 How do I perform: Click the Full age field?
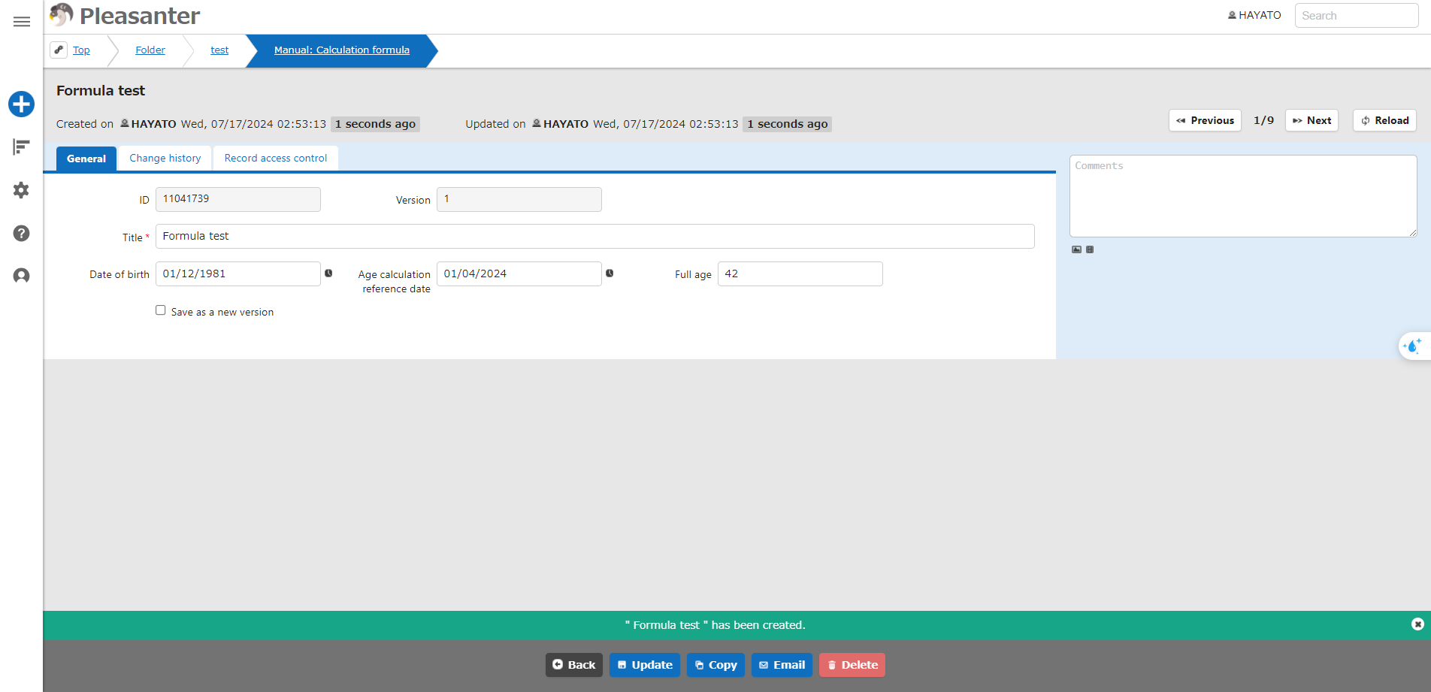pyautogui.click(x=800, y=273)
